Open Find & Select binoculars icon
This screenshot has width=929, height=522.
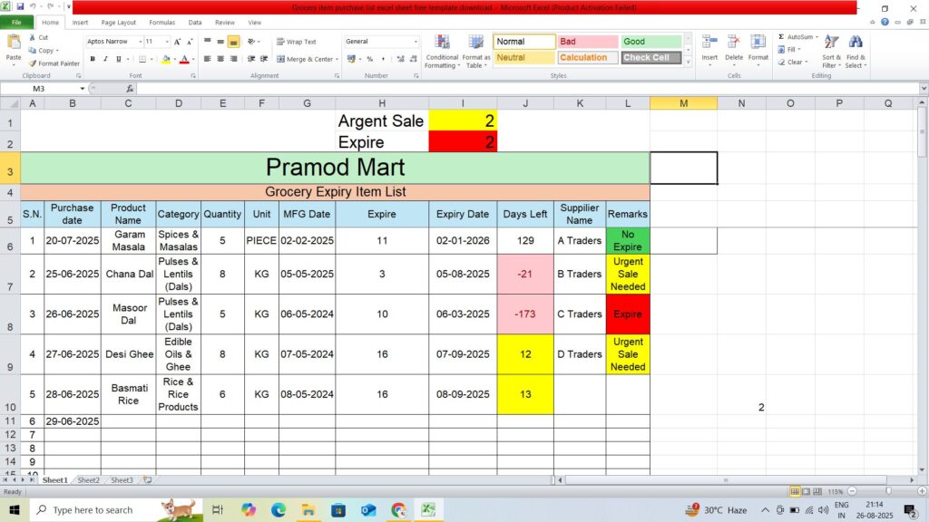pyautogui.click(x=856, y=43)
